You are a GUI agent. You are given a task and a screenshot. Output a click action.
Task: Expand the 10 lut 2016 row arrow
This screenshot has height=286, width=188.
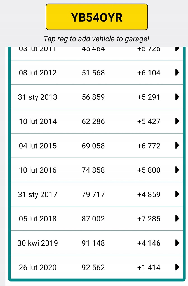pos(177,170)
